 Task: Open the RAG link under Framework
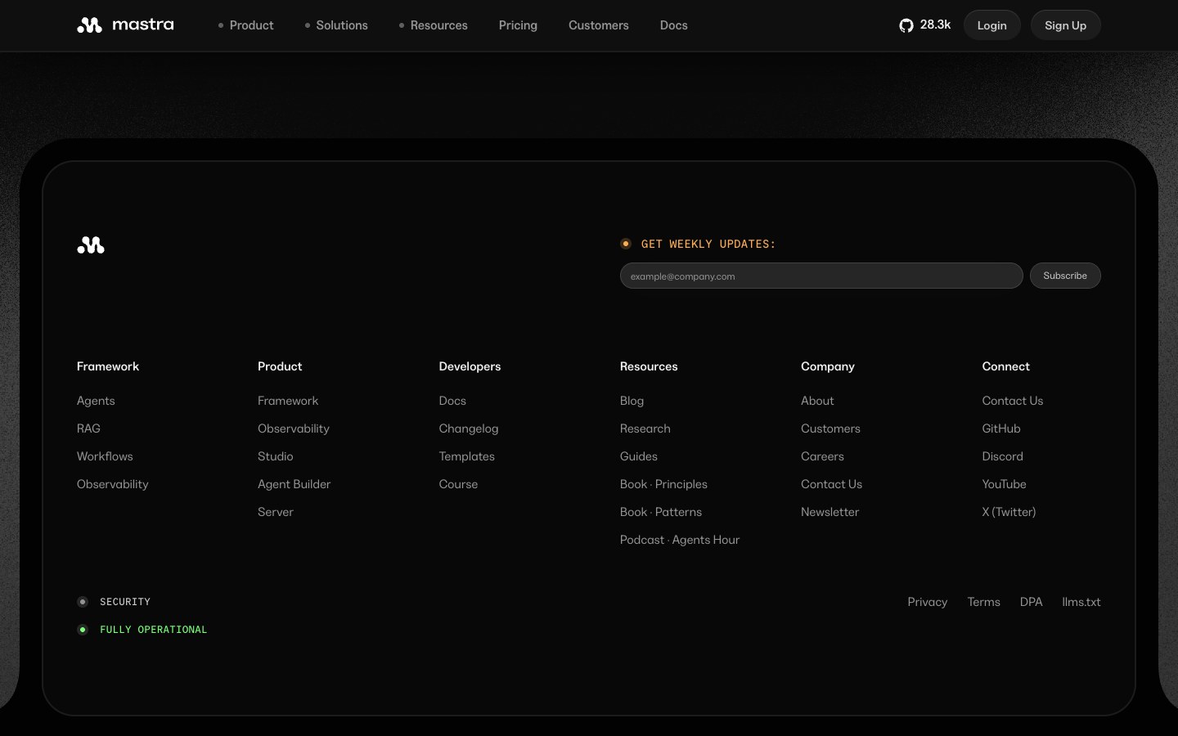[x=88, y=429]
